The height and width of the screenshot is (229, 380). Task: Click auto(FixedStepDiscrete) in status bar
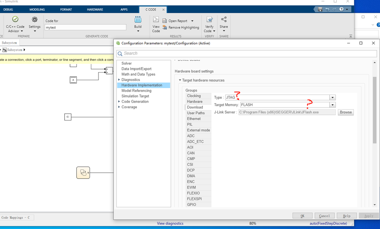point(328,223)
